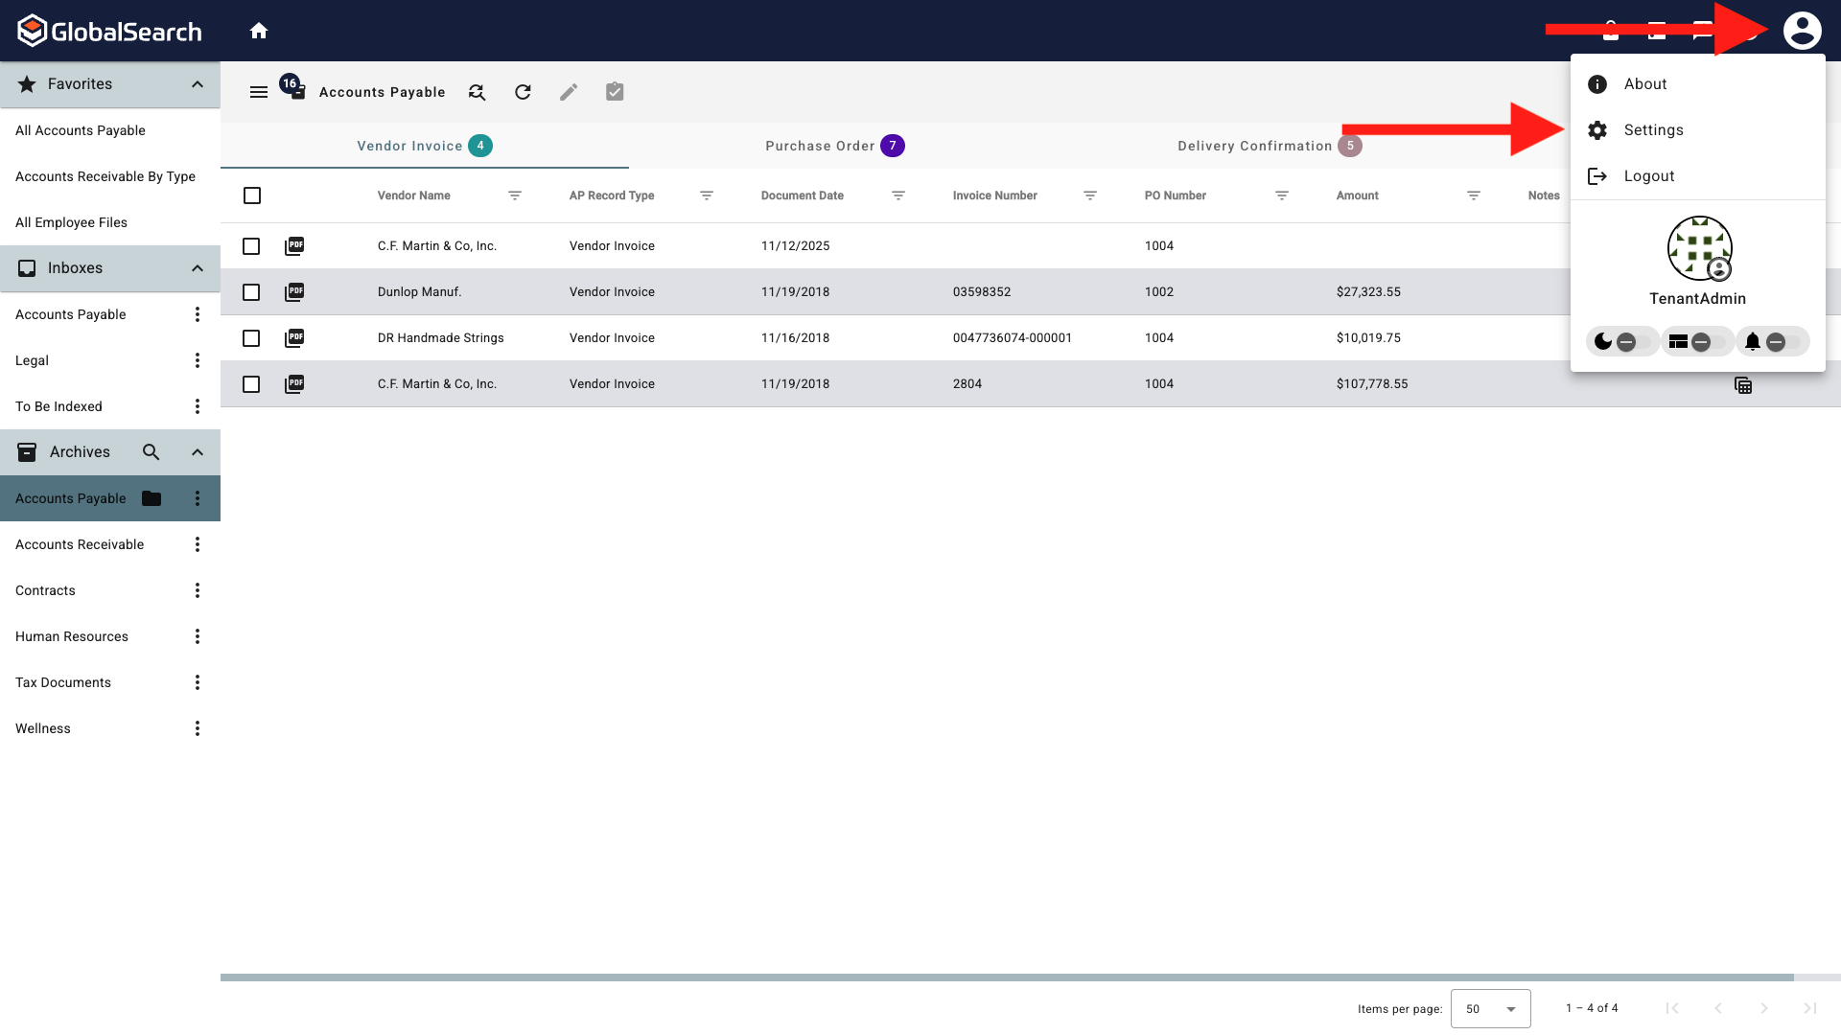
Task: Open the user account avatar menu
Action: [1802, 31]
